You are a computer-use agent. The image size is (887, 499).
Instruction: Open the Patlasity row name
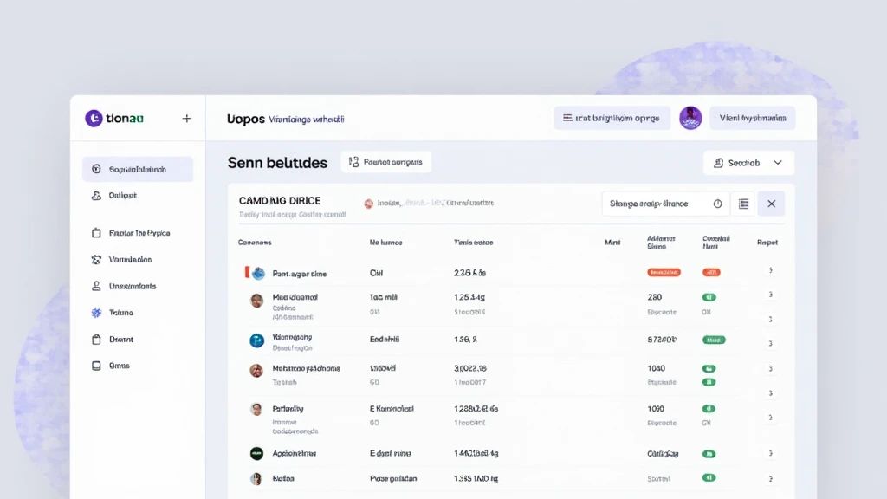pyautogui.click(x=288, y=409)
